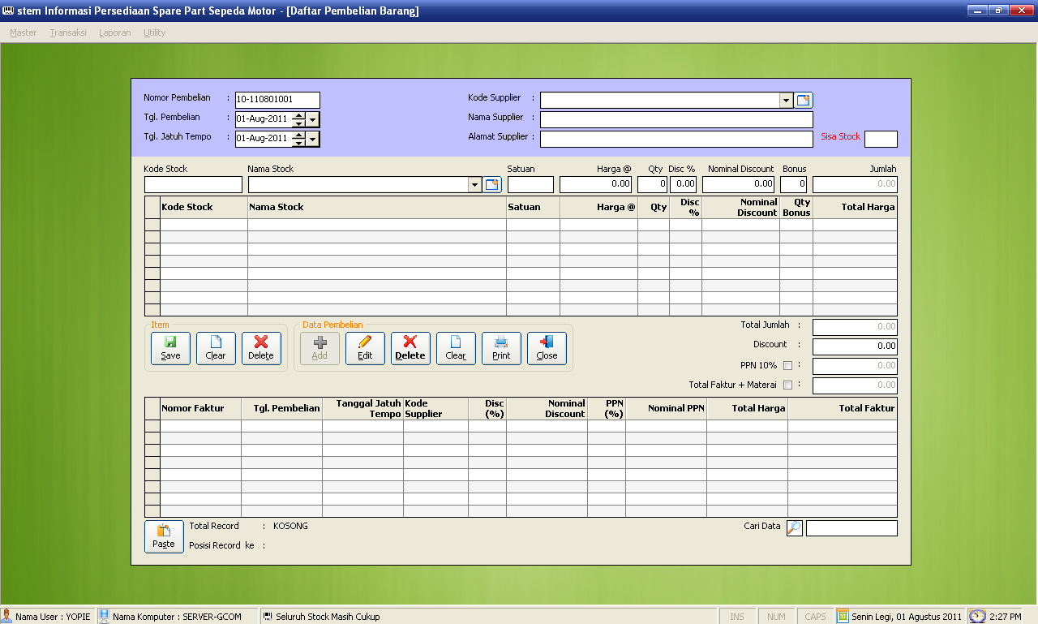1038x624 pixels.
Task: Click Delete in the Data Pembelian group
Action: pyautogui.click(x=410, y=348)
